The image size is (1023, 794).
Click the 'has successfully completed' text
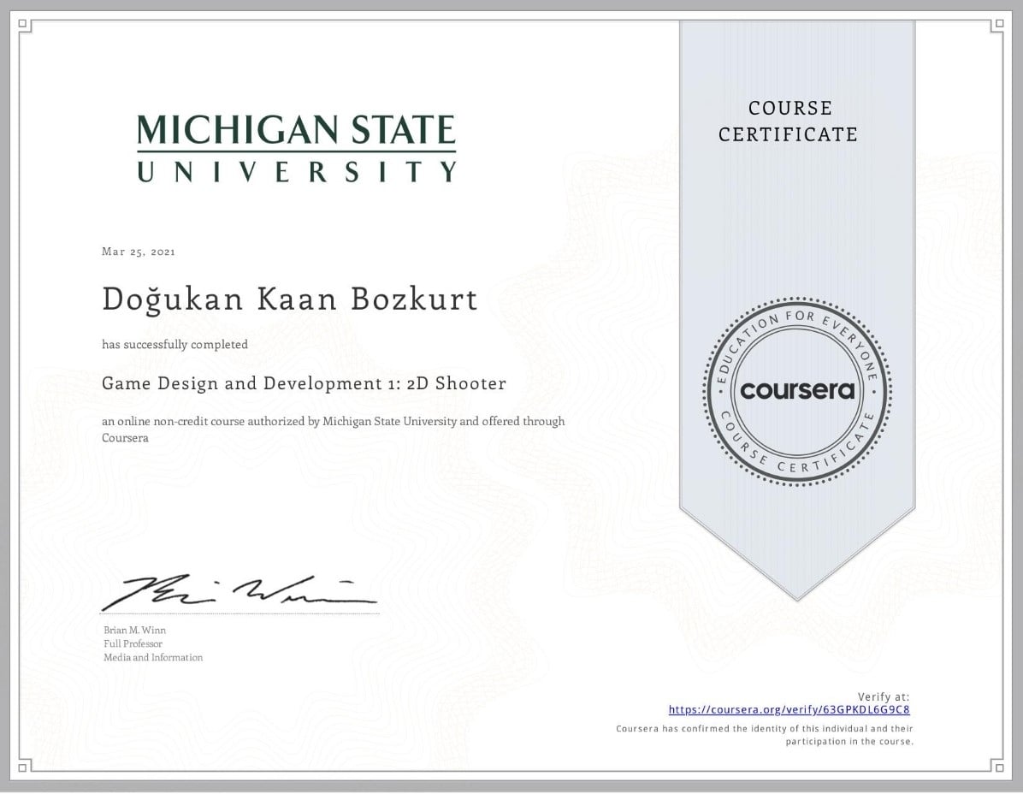[174, 345]
